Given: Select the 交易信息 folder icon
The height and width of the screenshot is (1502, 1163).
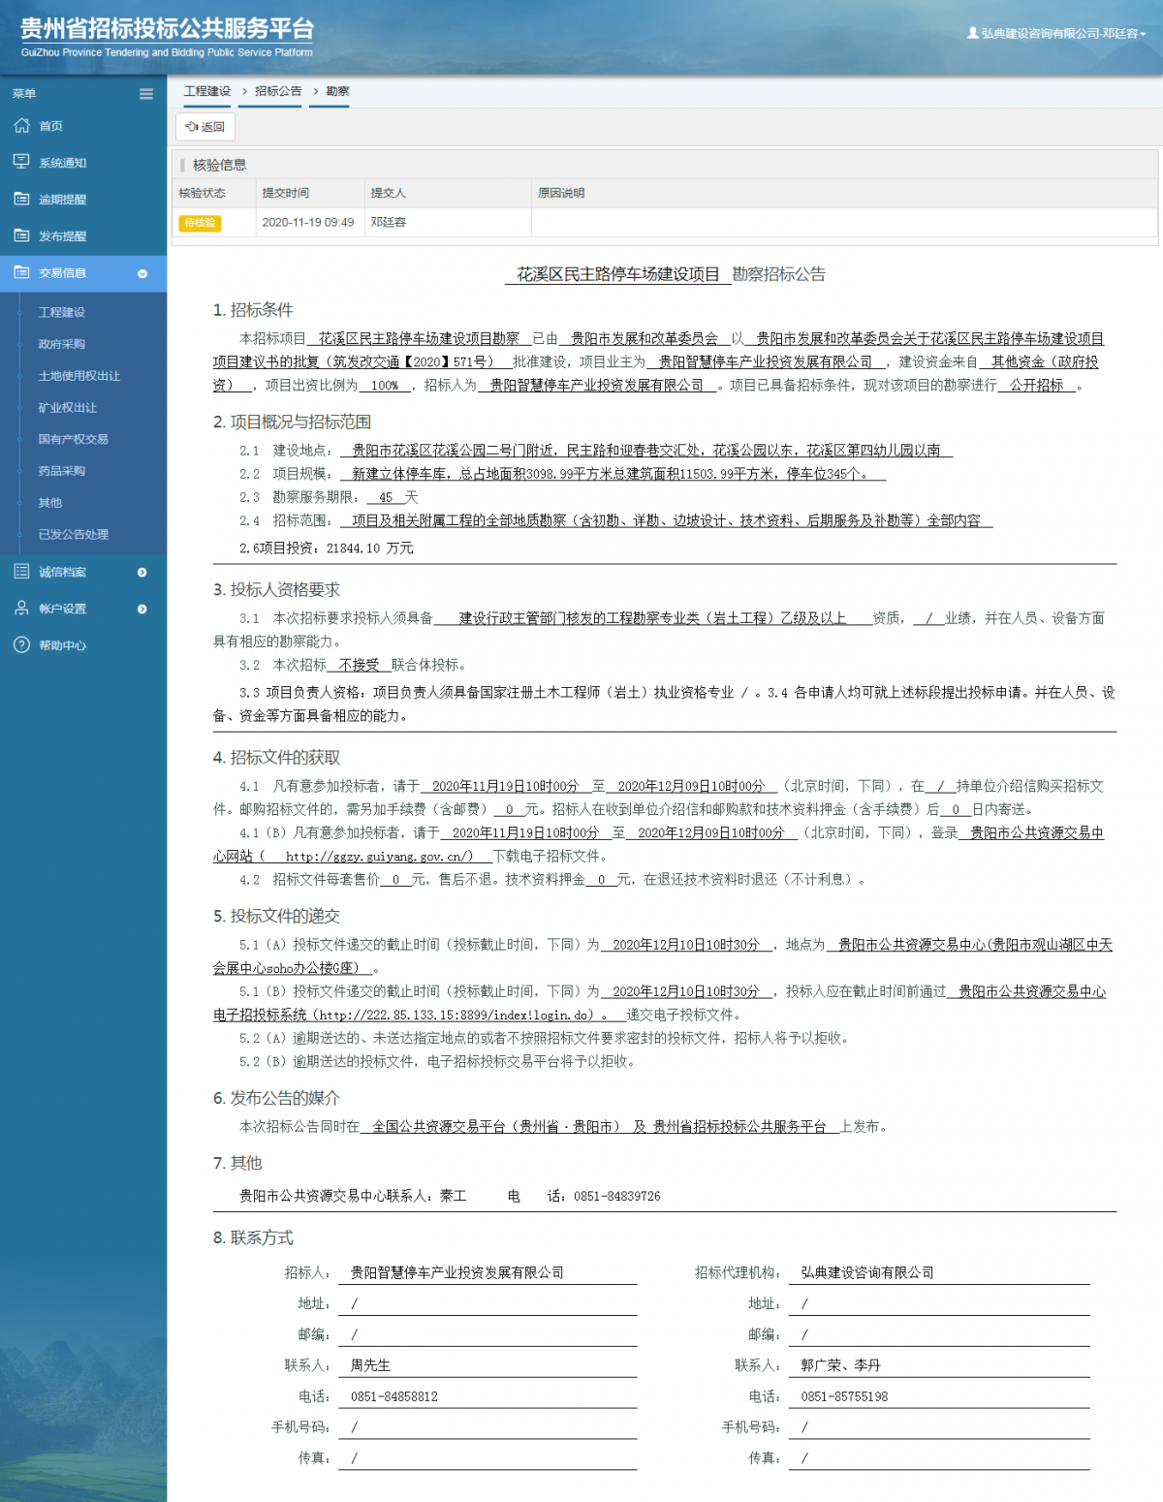Looking at the screenshot, I should pos(21,272).
